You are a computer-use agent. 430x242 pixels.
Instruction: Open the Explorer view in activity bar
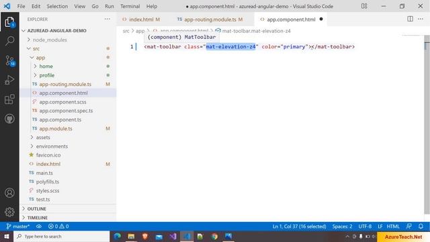pos(9,22)
